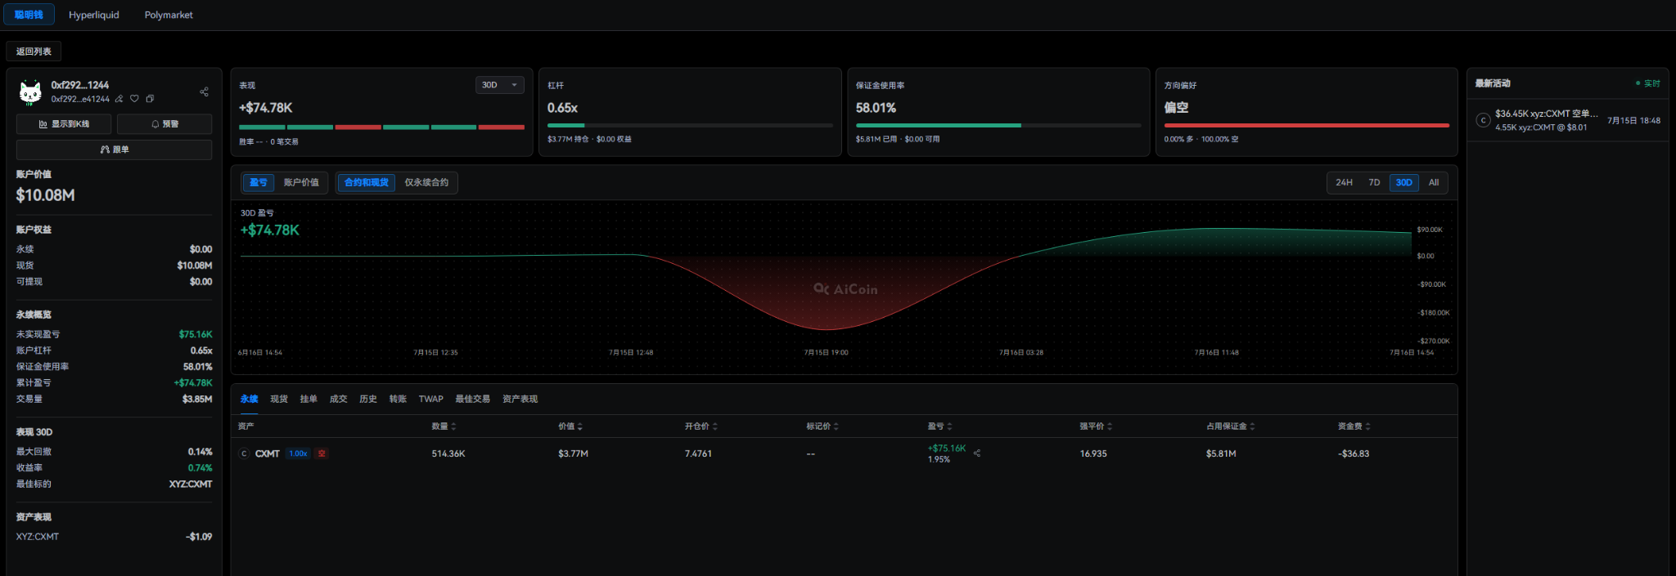Sort positions by 强平价 column

pyautogui.click(x=1096, y=426)
